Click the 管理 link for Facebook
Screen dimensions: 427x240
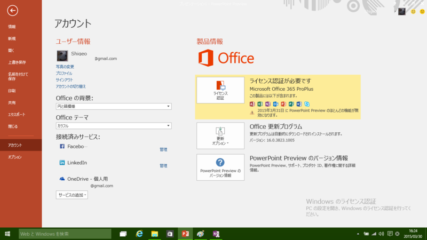pos(163,149)
